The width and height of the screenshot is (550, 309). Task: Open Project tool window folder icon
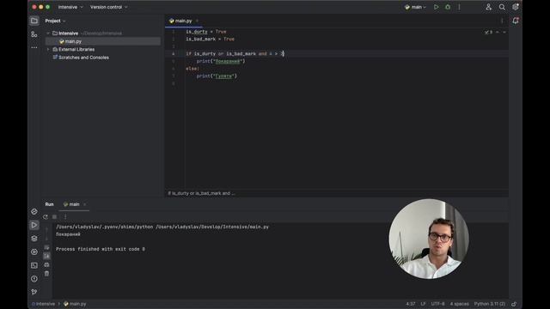click(x=34, y=21)
